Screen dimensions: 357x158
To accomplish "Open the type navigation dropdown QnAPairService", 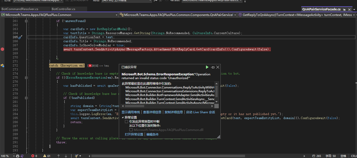I will (178, 15).
